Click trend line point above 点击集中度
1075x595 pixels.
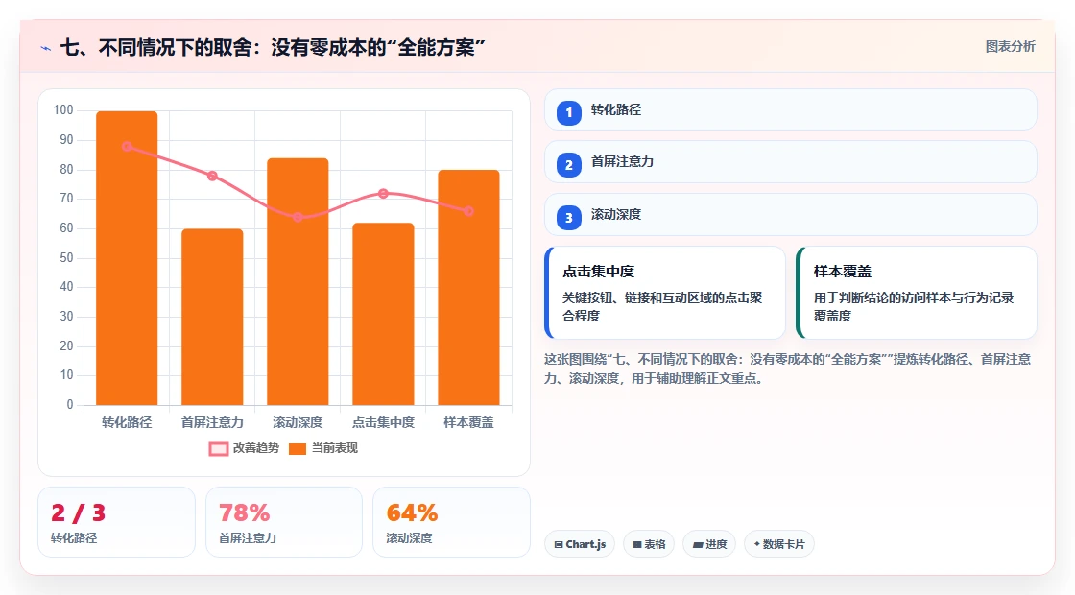pos(383,193)
